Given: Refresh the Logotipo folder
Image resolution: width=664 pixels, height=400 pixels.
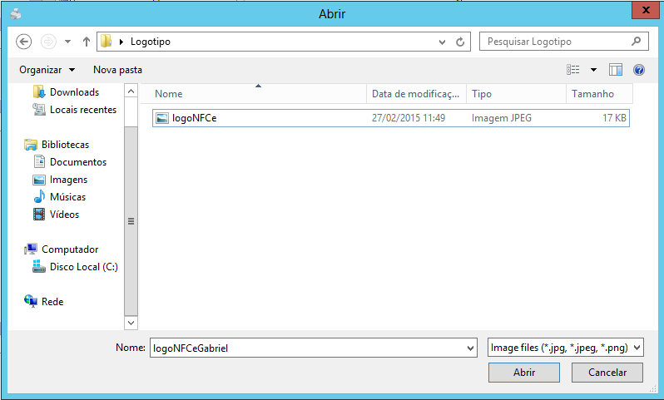Looking at the screenshot, I should coord(460,42).
